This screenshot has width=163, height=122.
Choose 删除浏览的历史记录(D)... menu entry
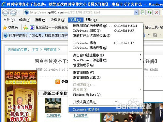105,26
